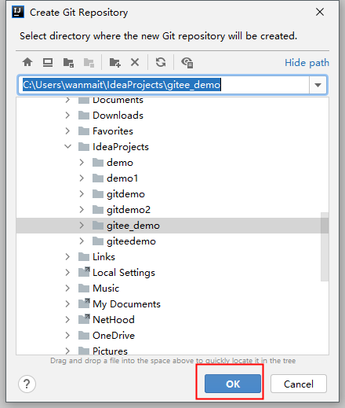Click the Cancel button

(299, 384)
